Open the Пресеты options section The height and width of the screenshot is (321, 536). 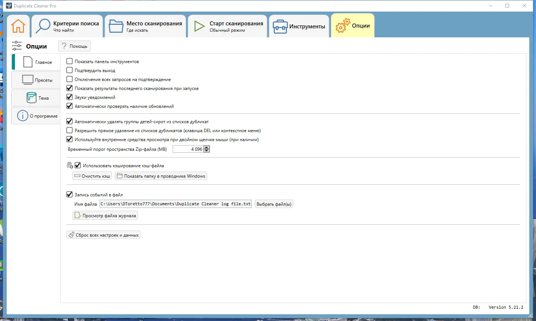36,80
